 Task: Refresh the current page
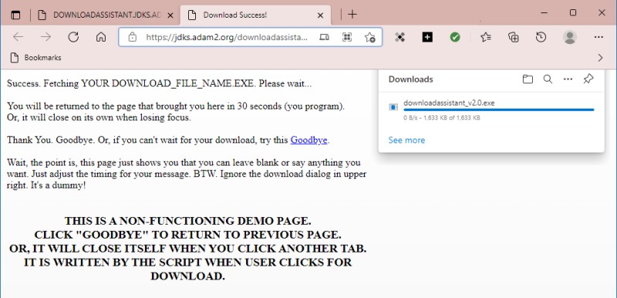point(73,37)
